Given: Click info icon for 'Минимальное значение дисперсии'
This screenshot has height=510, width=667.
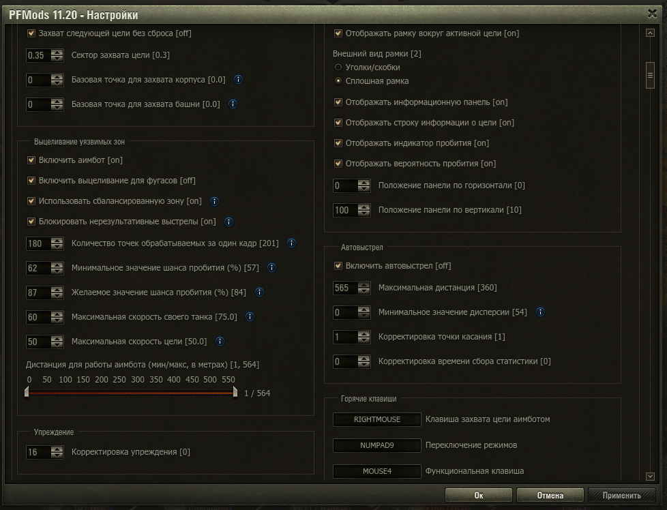Looking at the screenshot, I should point(540,312).
